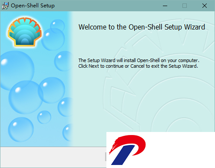Click the installer icon in the title bar
Screen dimensions: 215x168
click(5, 6)
